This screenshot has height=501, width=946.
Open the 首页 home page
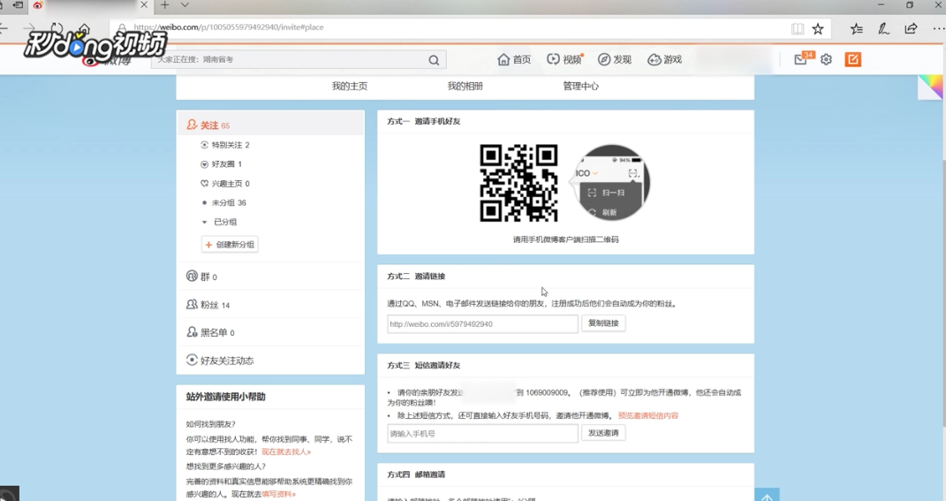(514, 59)
